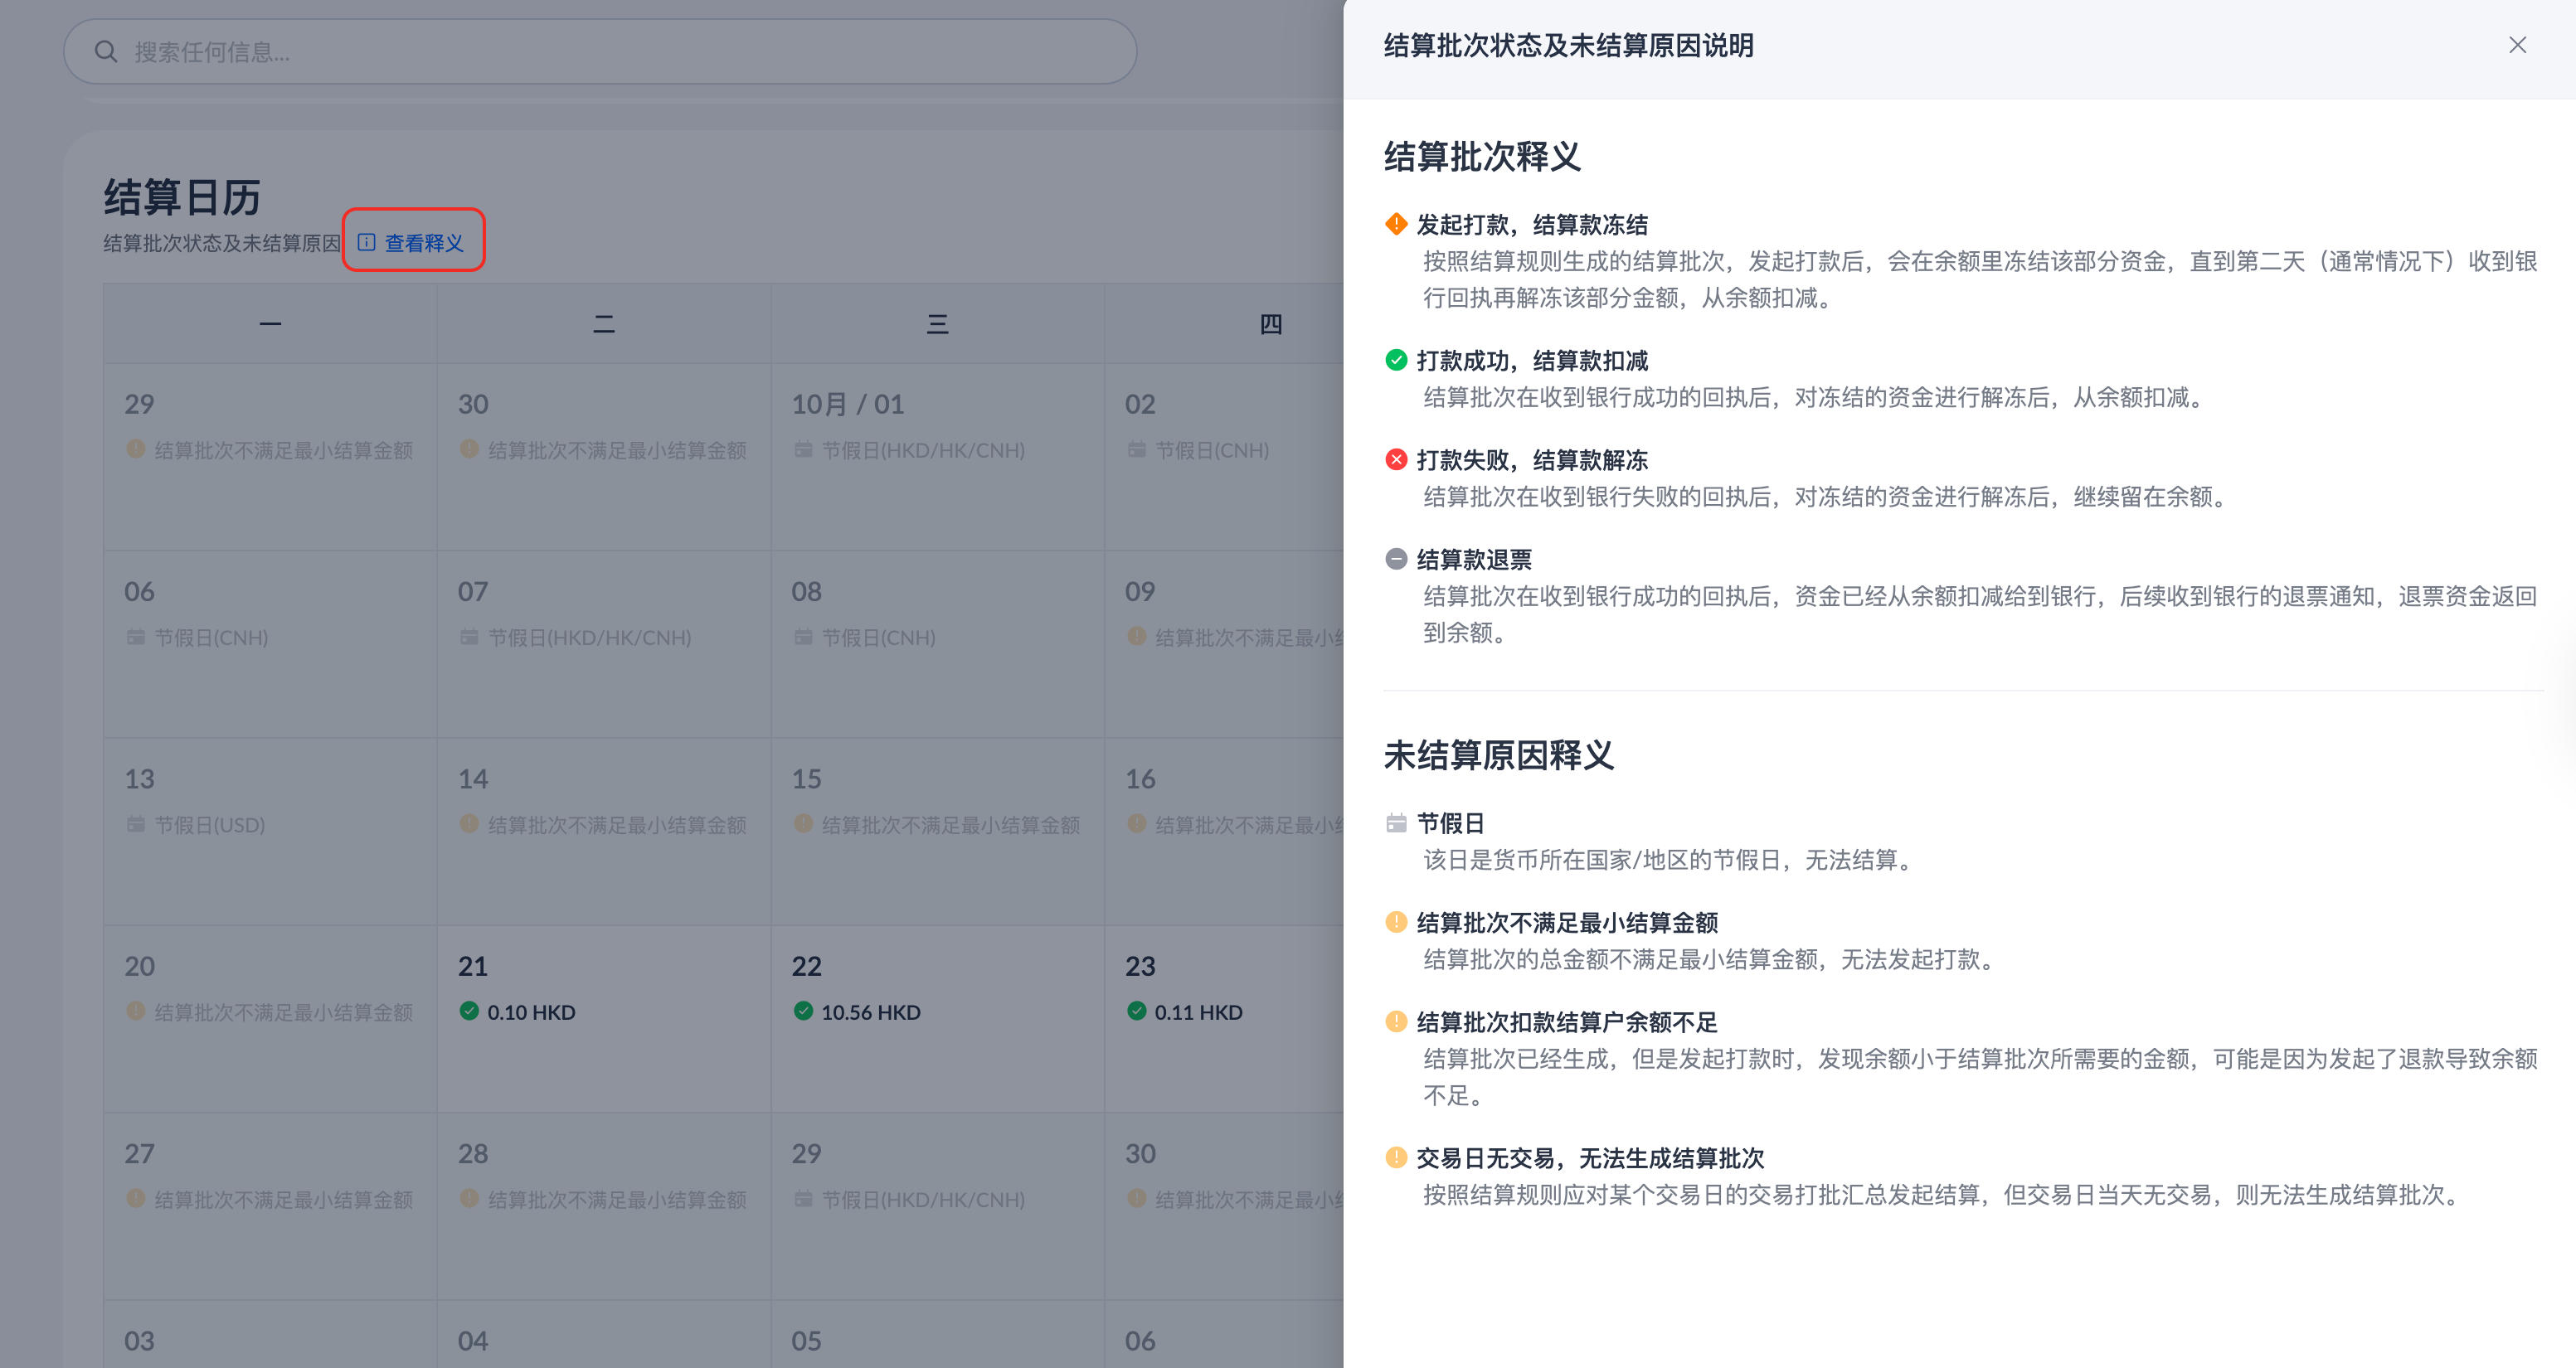2576x1368 pixels.
Task: Focus the 搜索任何信息 search field
Action: pos(600,52)
